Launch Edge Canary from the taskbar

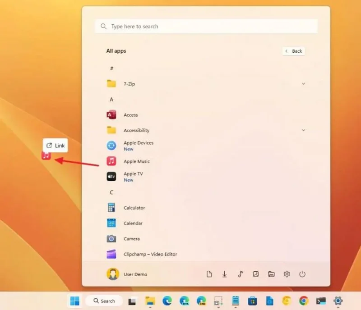(201, 301)
